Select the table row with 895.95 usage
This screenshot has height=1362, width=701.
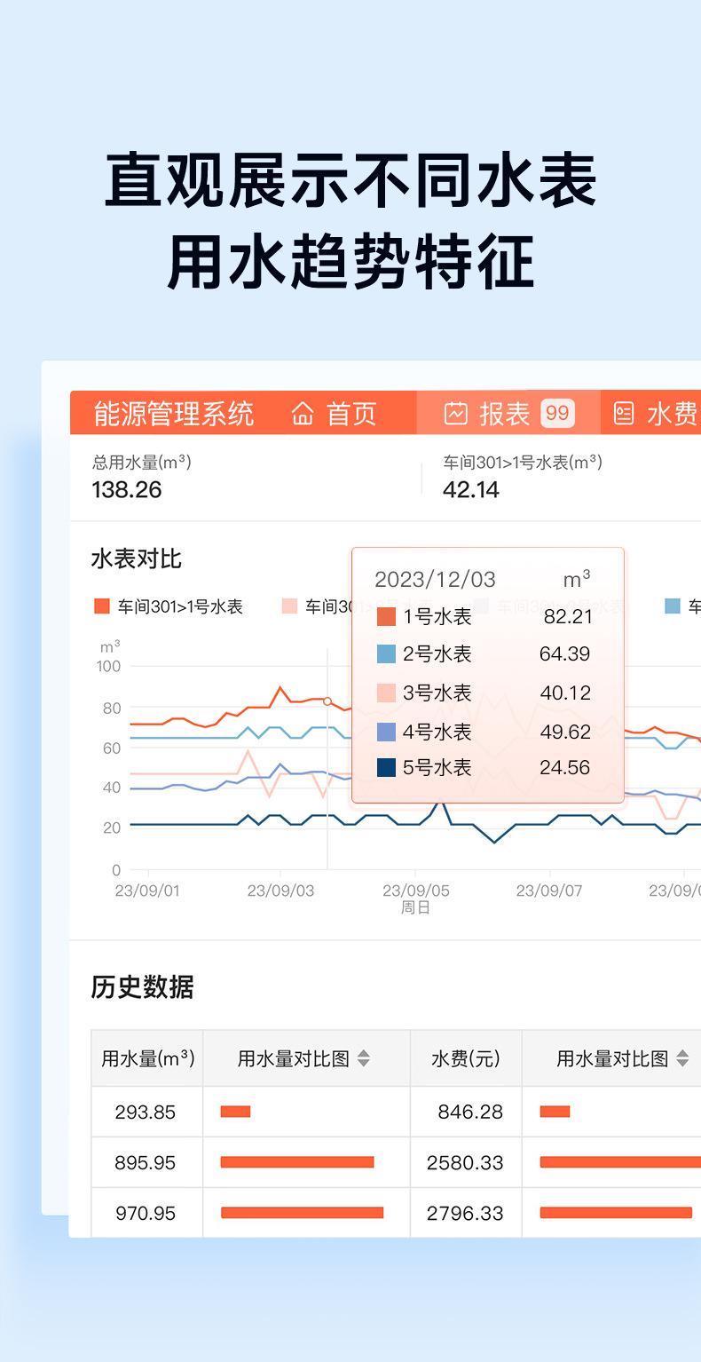point(146,1162)
